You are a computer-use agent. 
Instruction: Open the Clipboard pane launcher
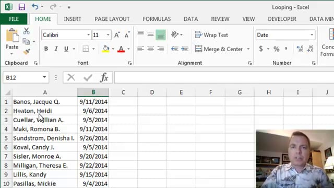(35, 63)
